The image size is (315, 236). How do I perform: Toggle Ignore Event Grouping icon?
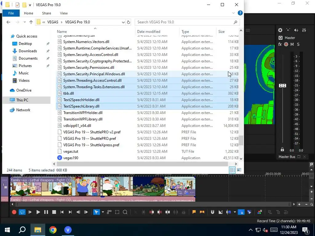point(249,212)
